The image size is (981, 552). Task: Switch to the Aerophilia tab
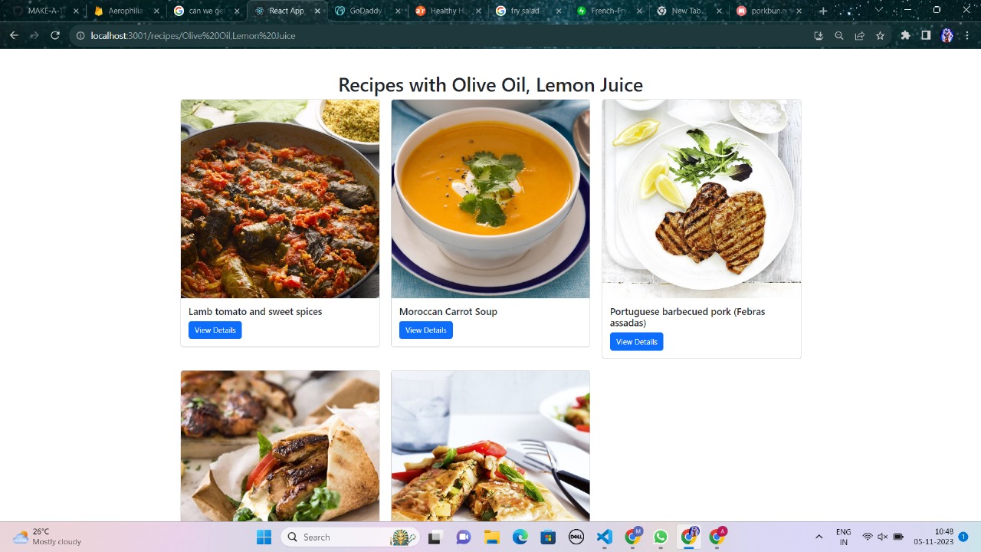(124, 11)
